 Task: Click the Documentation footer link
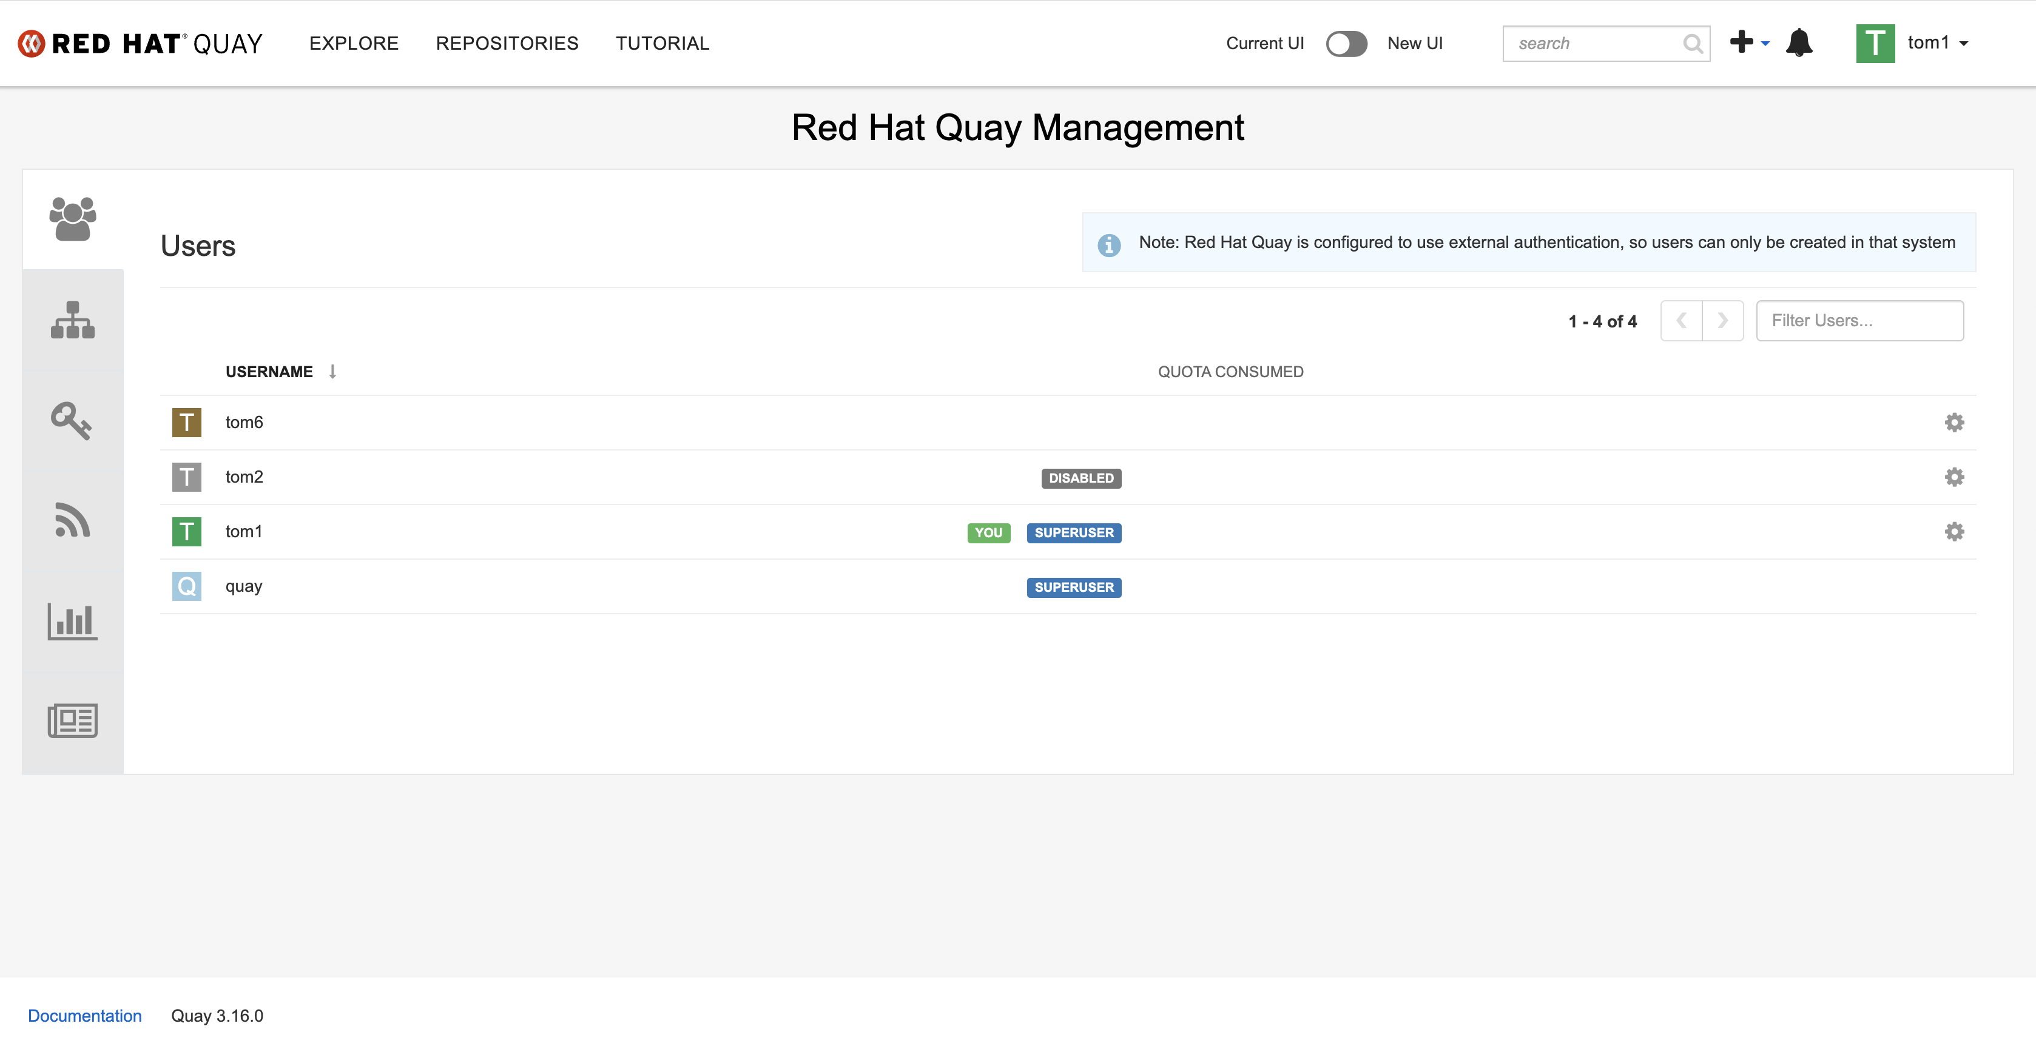coord(84,1016)
